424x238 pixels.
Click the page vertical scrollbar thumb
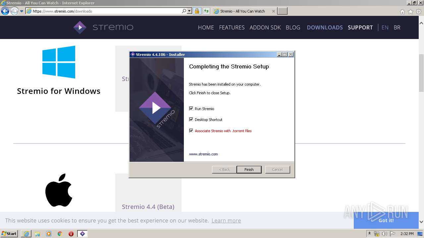(x=421, y=73)
